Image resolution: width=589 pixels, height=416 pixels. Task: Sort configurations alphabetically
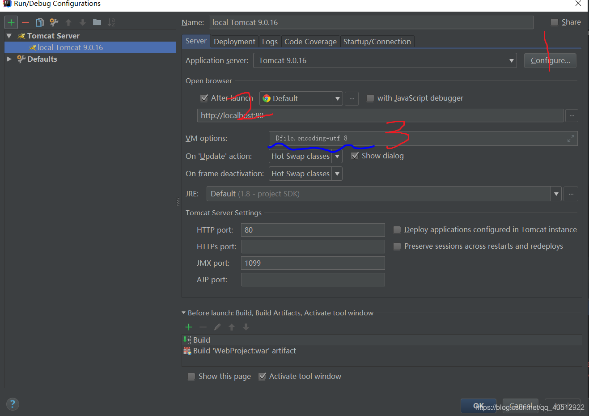point(111,22)
